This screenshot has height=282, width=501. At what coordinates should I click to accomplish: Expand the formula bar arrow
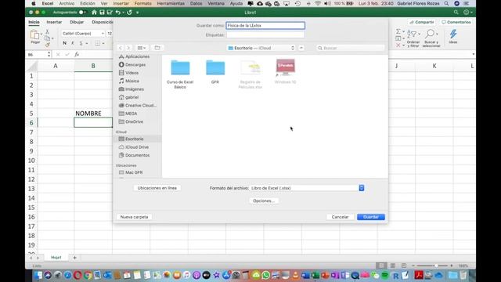[x=473, y=54]
